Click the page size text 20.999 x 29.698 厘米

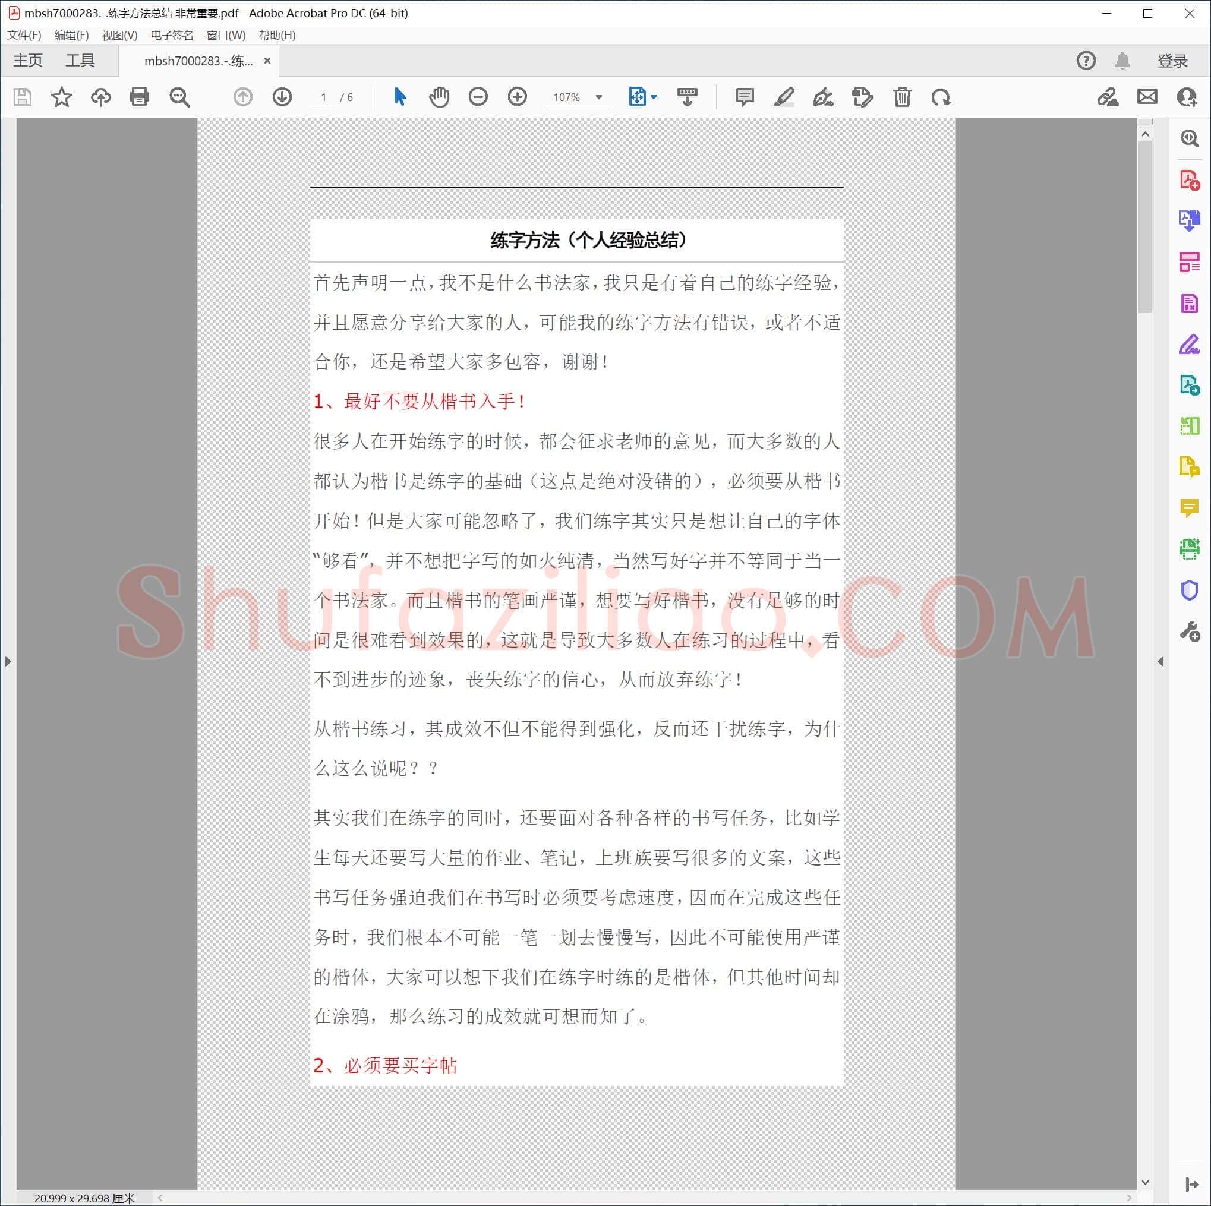coord(84,1198)
